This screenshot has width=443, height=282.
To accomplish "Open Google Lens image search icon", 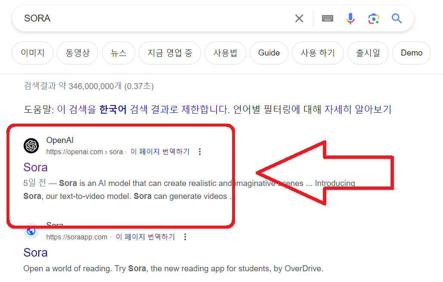I will point(374,19).
